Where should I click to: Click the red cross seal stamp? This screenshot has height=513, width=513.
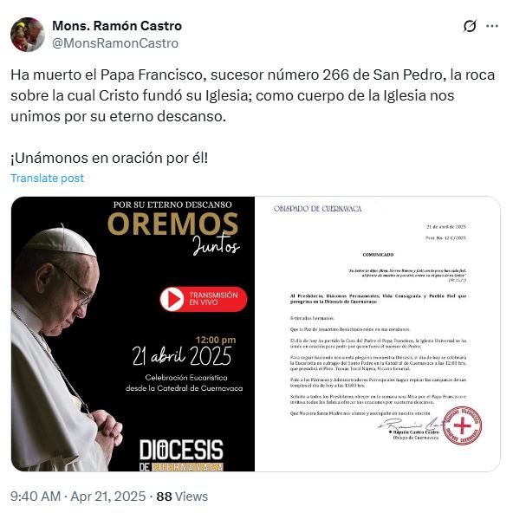click(462, 425)
